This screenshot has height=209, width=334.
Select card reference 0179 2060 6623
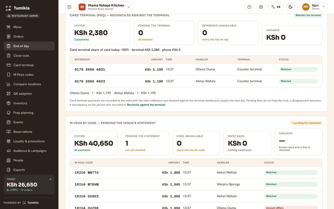pos(90,81)
